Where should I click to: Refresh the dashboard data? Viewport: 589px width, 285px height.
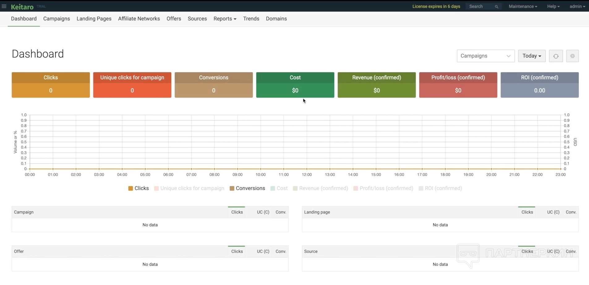tap(556, 56)
